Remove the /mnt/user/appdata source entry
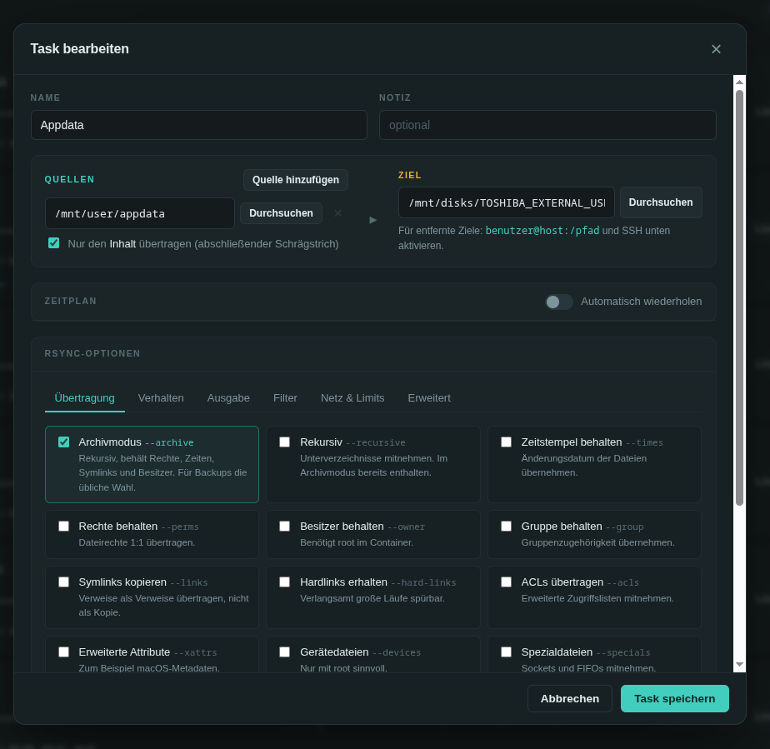770x749 pixels. 337,213
